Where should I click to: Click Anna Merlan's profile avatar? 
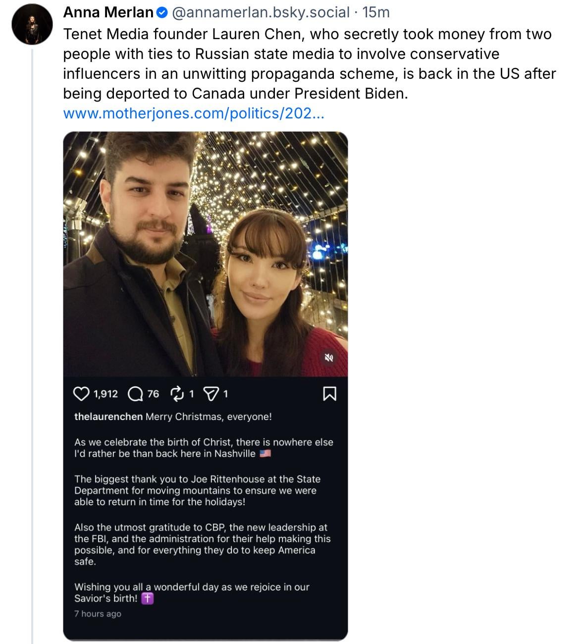(x=32, y=26)
